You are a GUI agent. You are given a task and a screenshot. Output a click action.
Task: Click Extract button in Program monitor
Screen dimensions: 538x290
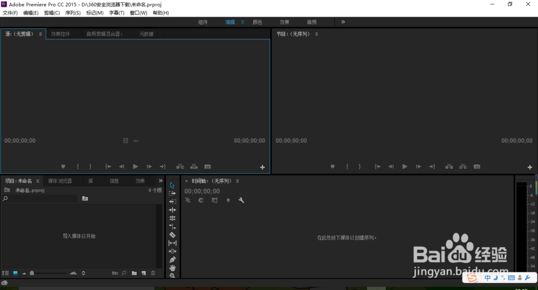463,166
